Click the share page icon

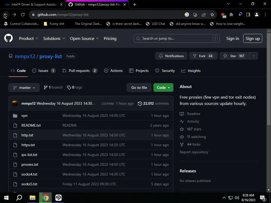tap(204, 15)
